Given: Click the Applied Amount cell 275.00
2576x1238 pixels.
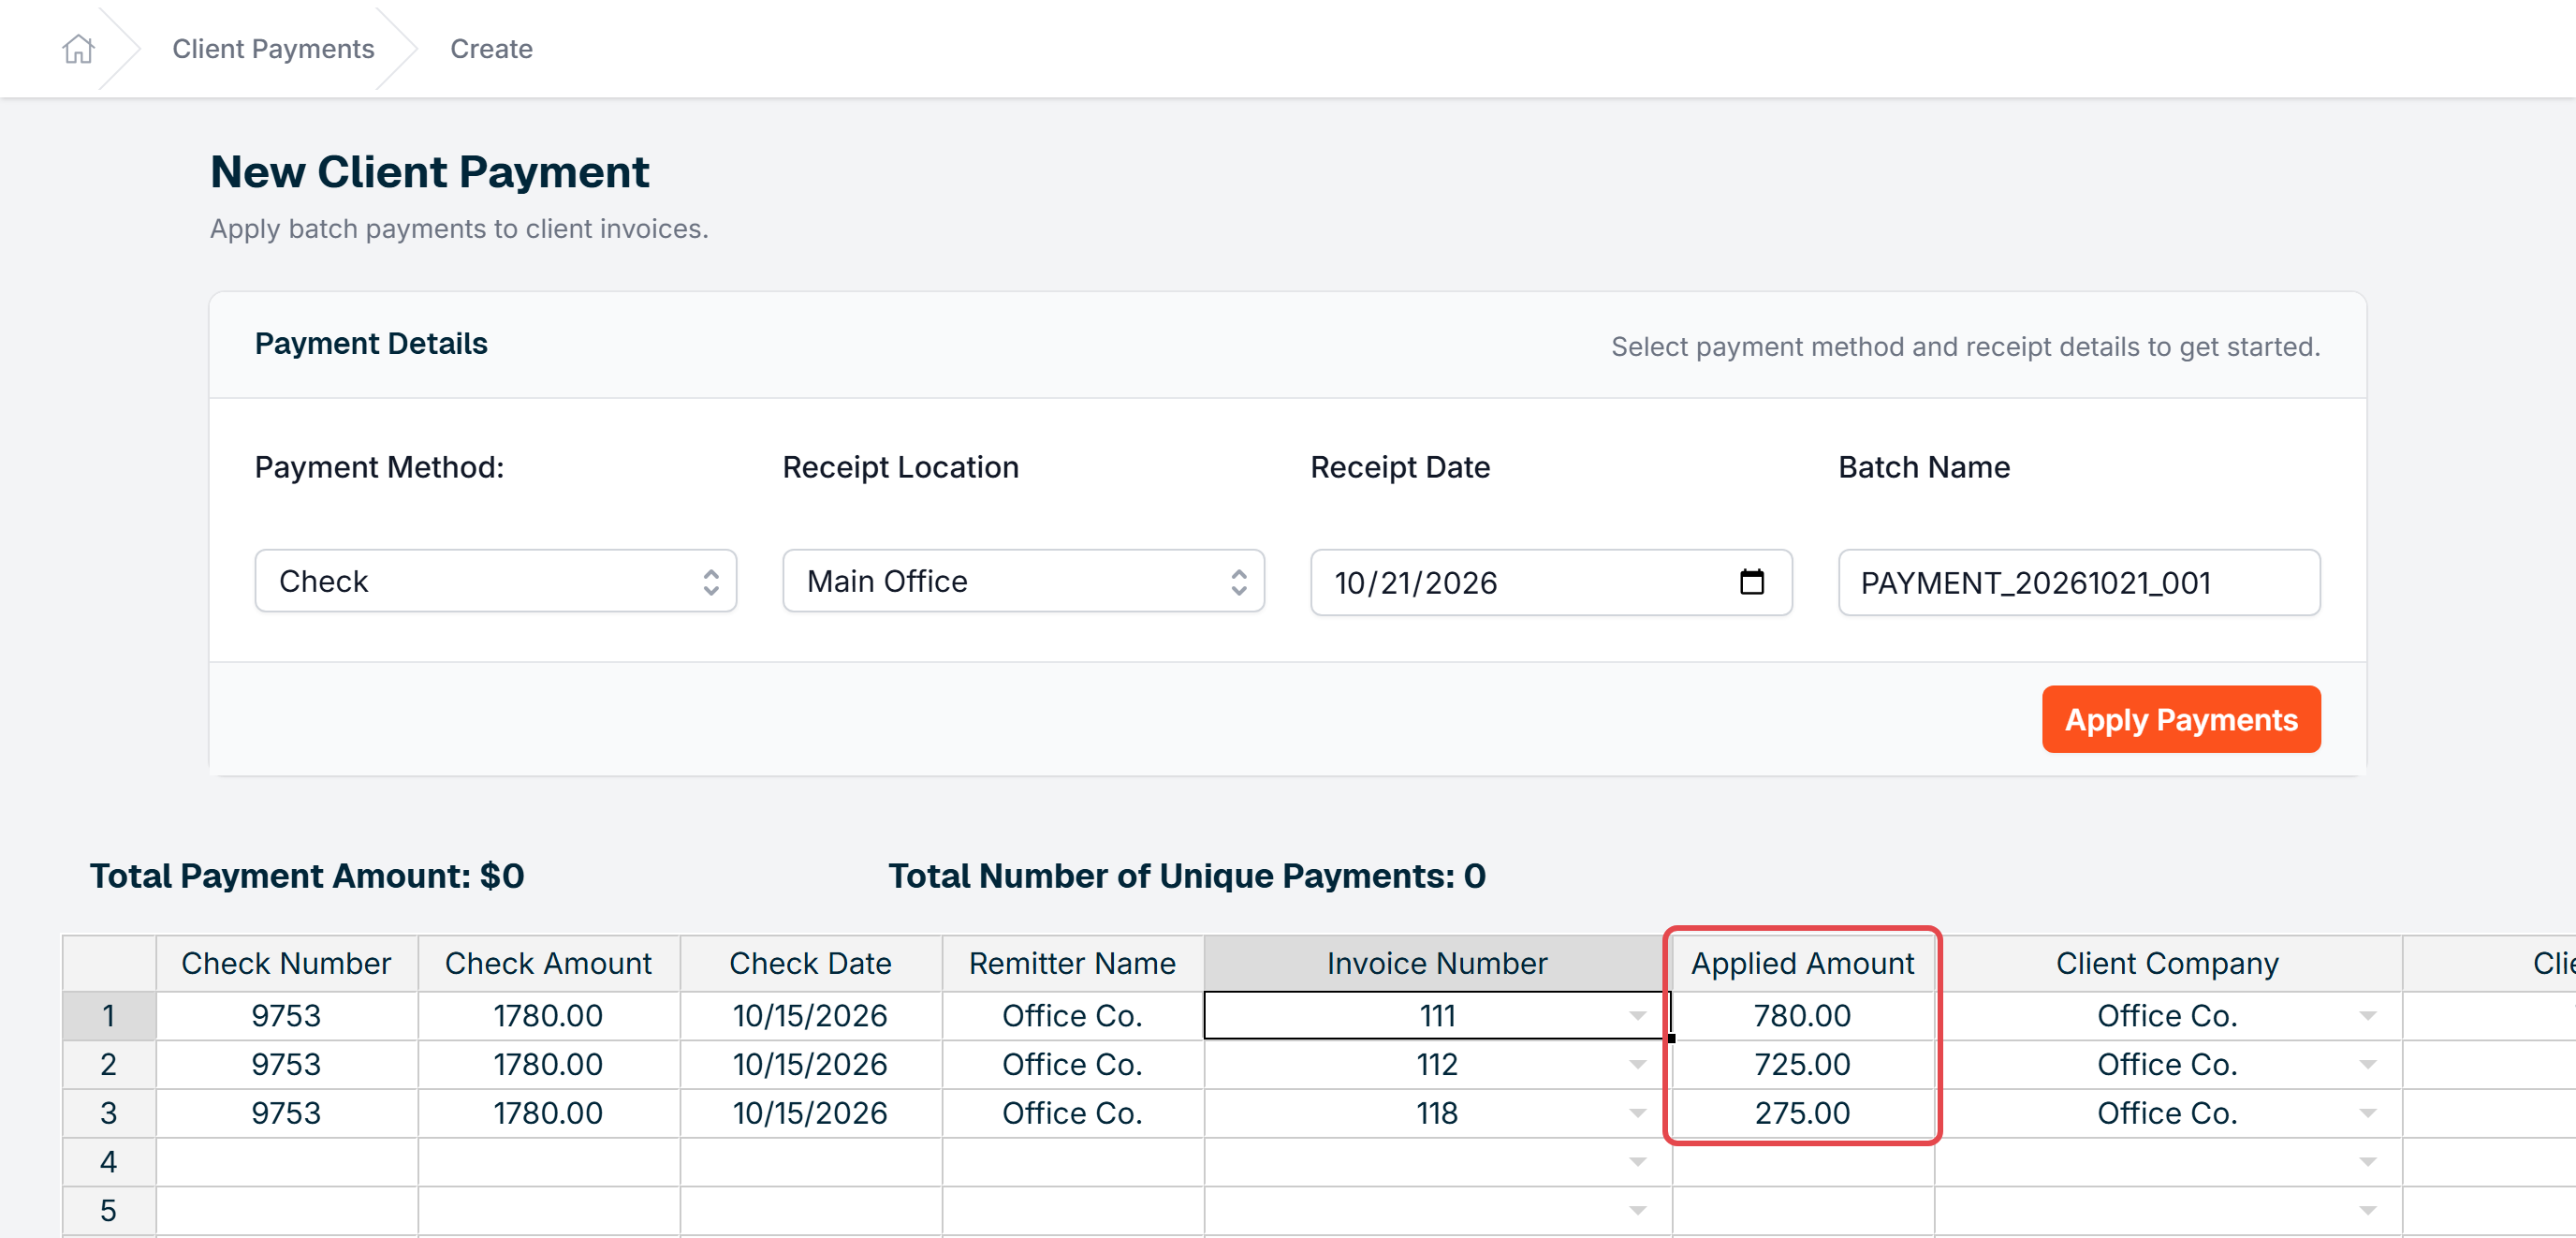Looking at the screenshot, I should [x=1803, y=1113].
